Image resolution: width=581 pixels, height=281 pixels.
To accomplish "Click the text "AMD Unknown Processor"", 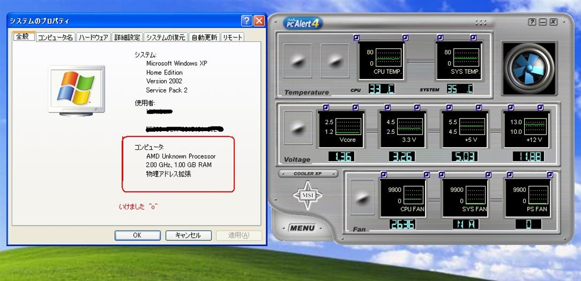I will click(x=181, y=156).
